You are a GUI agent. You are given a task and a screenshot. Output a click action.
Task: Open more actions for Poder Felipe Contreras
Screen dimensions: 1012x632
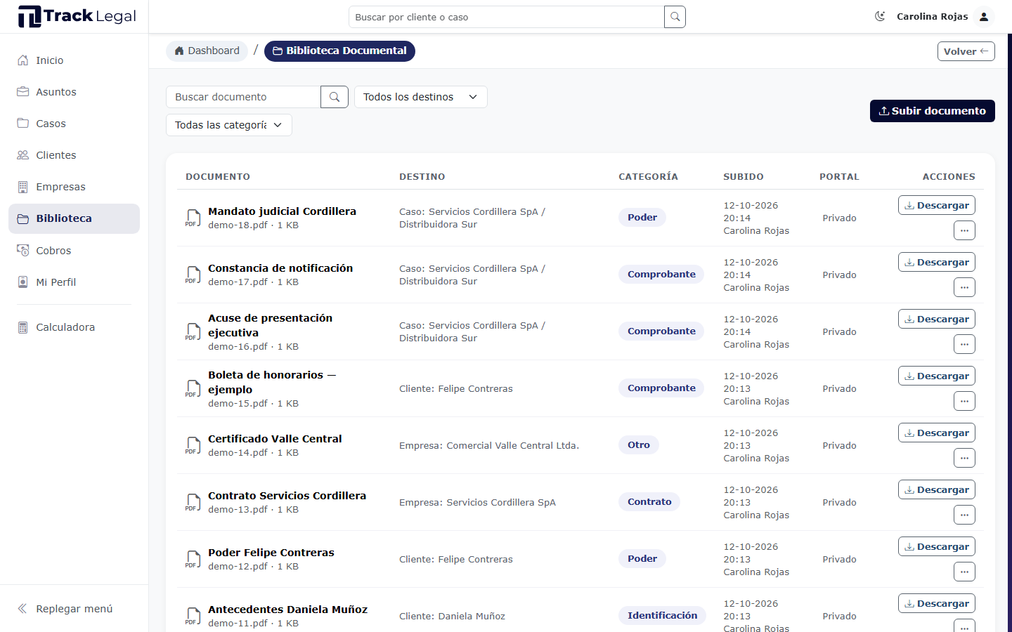point(964,572)
